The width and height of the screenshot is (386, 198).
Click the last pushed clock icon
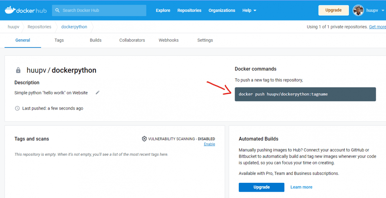click(17, 108)
